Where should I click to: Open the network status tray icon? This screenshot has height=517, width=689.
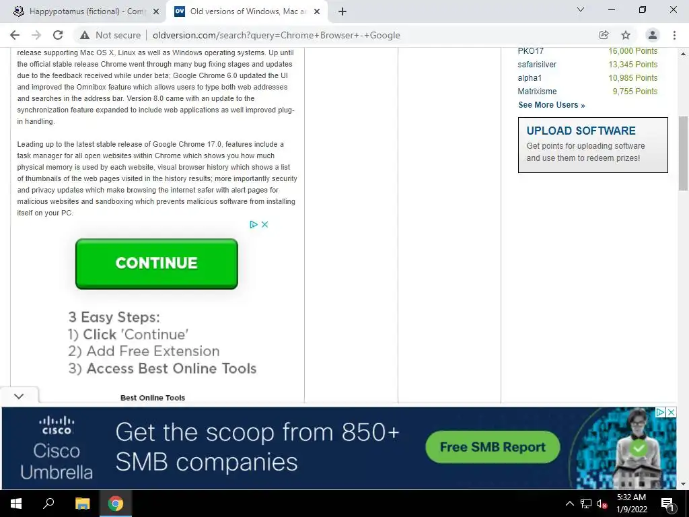pyautogui.click(x=586, y=504)
